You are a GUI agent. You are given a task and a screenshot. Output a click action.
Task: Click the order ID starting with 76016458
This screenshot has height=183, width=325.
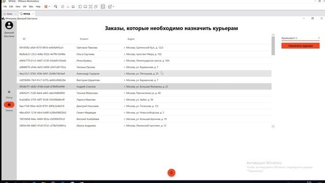(42, 119)
